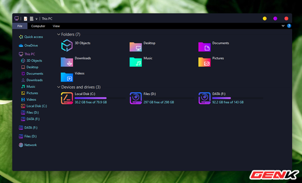Select the DATA (F:) drive icon

[x=205, y=98]
